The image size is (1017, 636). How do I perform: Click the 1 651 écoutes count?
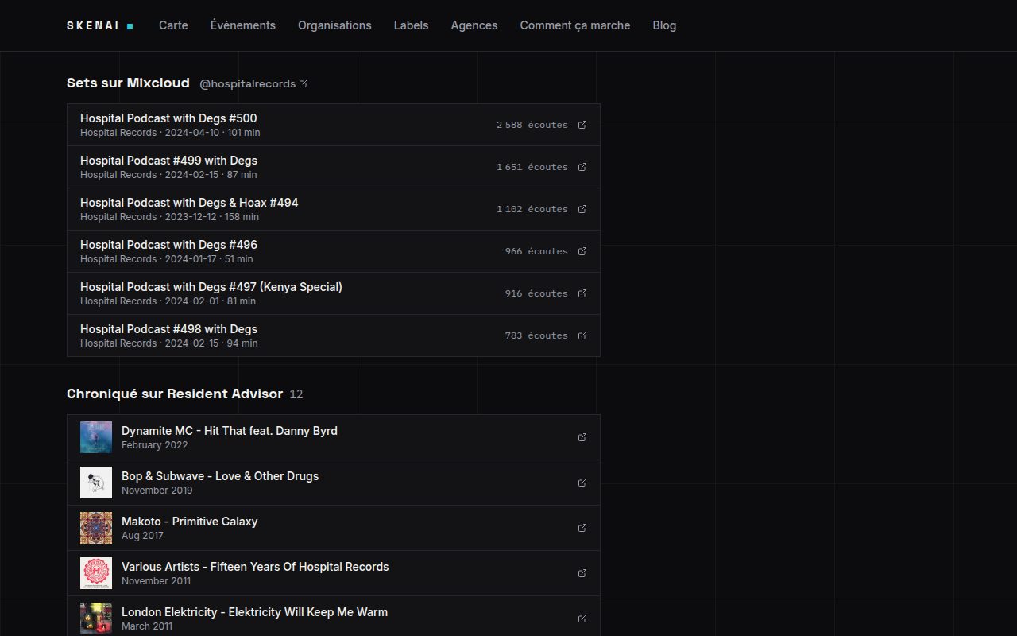pyautogui.click(x=532, y=167)
